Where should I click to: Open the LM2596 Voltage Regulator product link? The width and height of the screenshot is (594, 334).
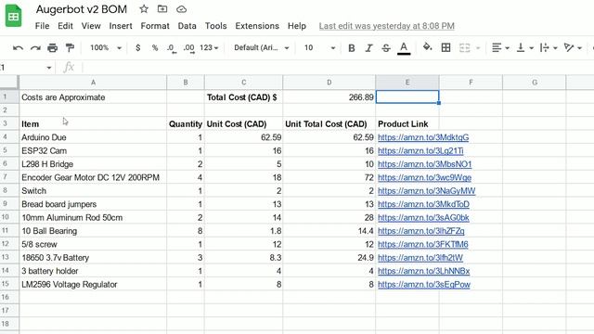(424, 285)
